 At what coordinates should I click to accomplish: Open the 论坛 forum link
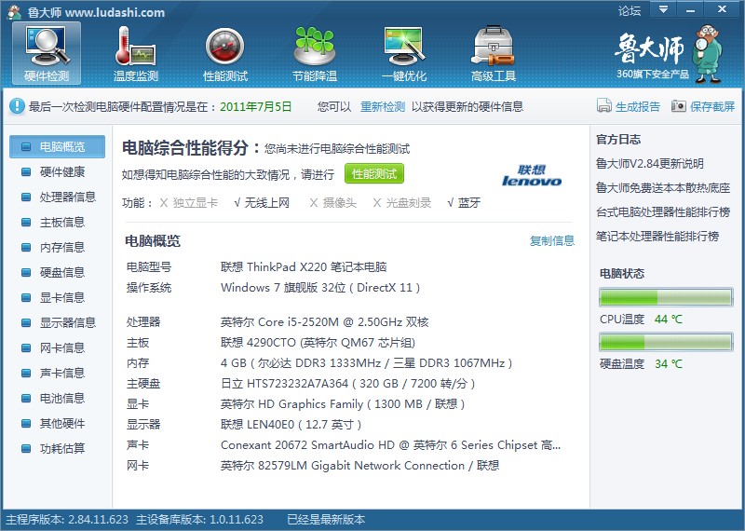(630, 11)
